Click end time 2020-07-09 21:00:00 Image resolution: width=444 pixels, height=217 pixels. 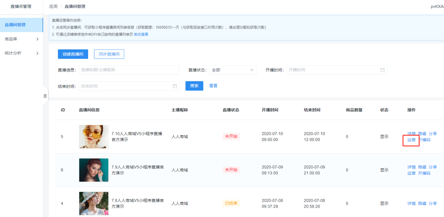(x=314, y=170)
